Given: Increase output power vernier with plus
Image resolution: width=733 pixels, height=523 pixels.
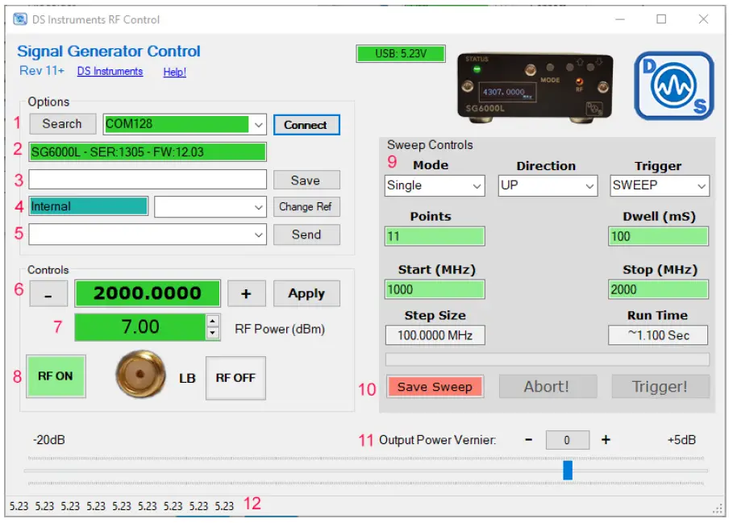Looking at the screenshot, I should tap(606, 440).
